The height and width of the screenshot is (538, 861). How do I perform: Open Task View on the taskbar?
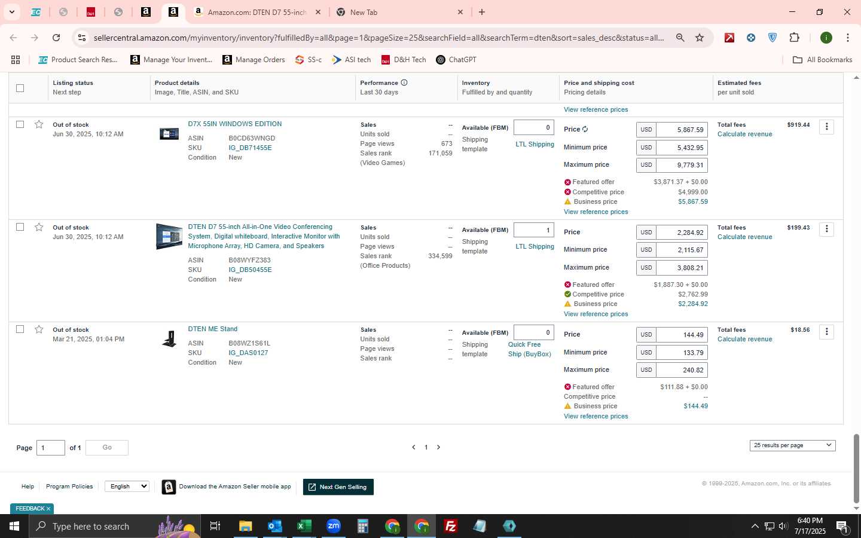click(x=215, y=526)
